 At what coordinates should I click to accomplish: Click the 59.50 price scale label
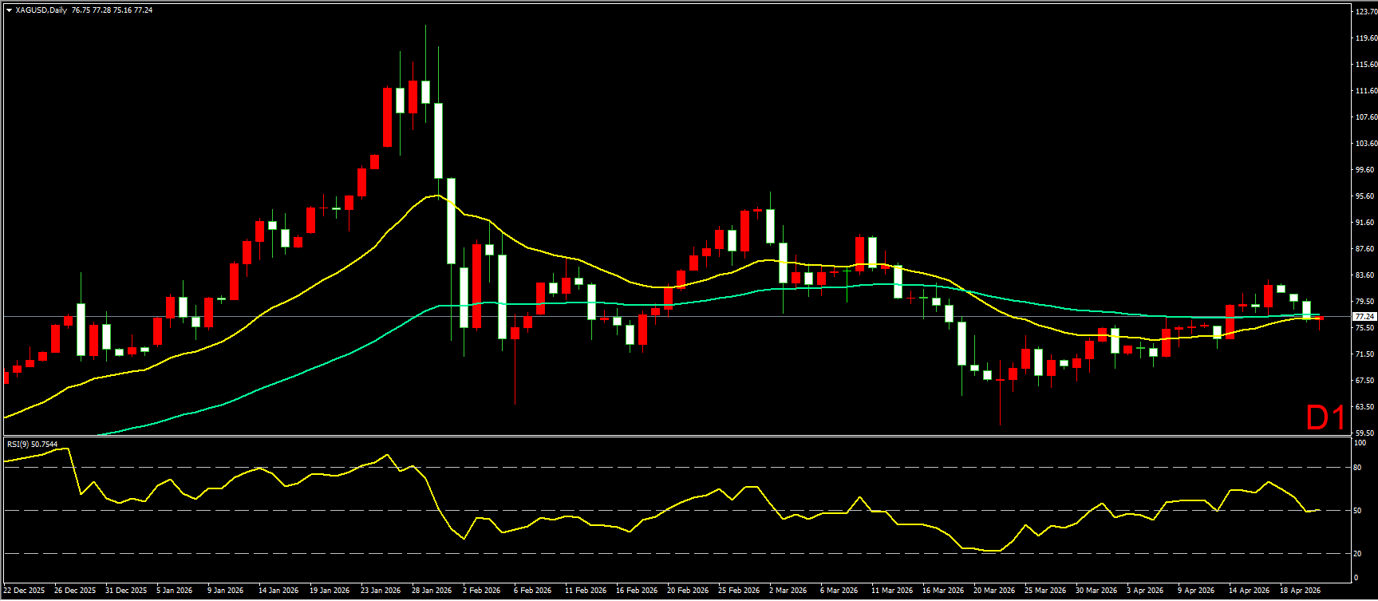(x=1364, y=433)
